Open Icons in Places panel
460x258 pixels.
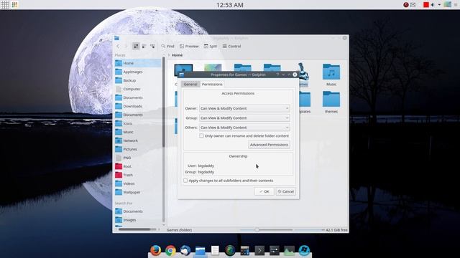point(138,123)
